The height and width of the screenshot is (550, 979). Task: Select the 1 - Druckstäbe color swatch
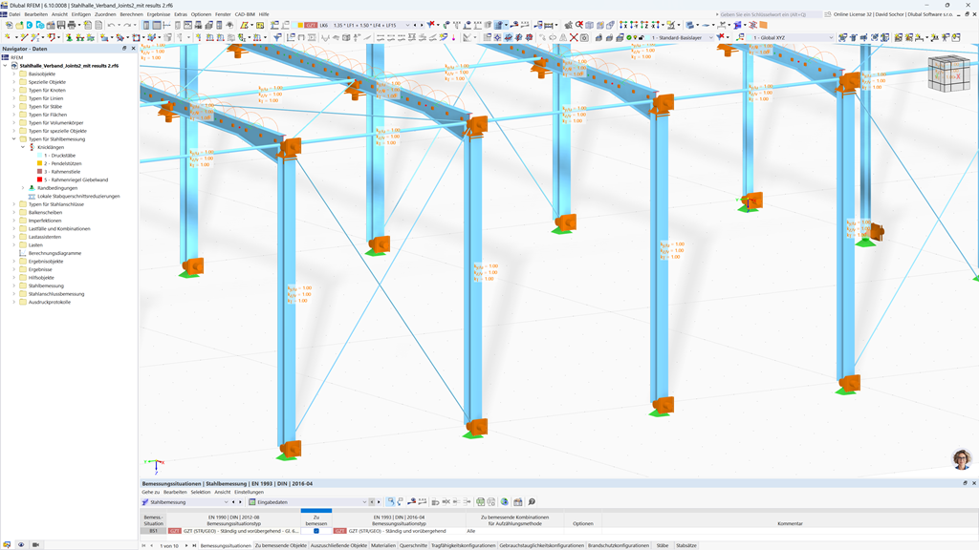click(40, 156)
